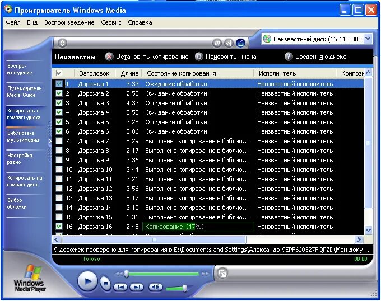Screen dimensions: 381x301
Task: Click the fast forward arrows icon
Action: pos(206,274)
